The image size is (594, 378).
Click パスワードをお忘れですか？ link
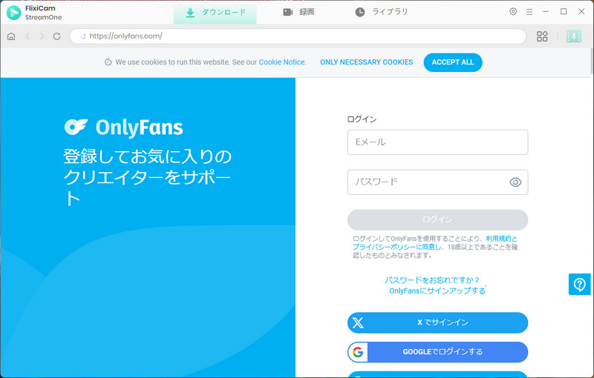point(432,280)
